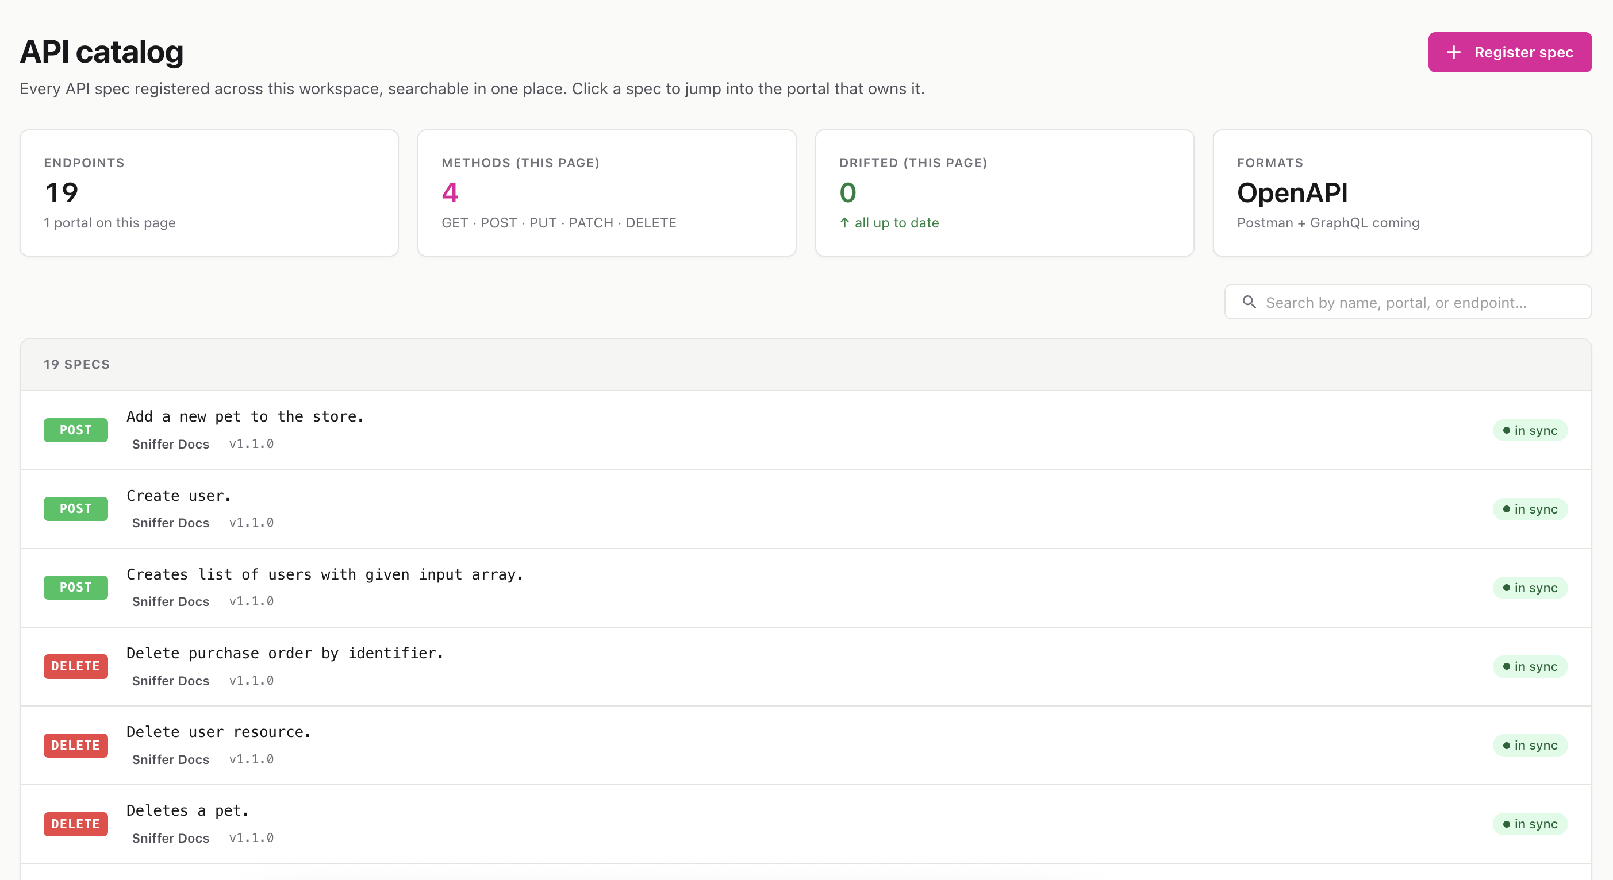1613x880 pixels.
Task: Click "1 portal on this page" text
Action: (x=110, y=223)
